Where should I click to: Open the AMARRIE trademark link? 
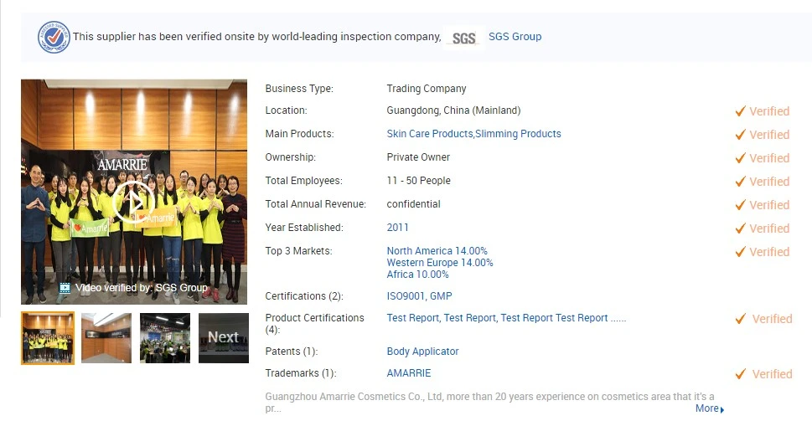click(x=409, y=373)
